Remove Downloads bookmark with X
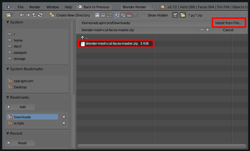Screen dimensions: 250x151 pos(64,117)
